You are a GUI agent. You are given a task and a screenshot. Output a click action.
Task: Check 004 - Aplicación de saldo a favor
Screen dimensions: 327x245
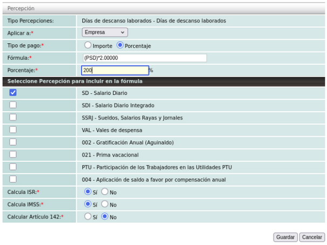13,180
